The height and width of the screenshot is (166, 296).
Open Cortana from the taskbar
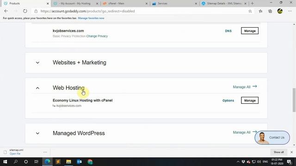pyautogui.click(x=26, y=162)
